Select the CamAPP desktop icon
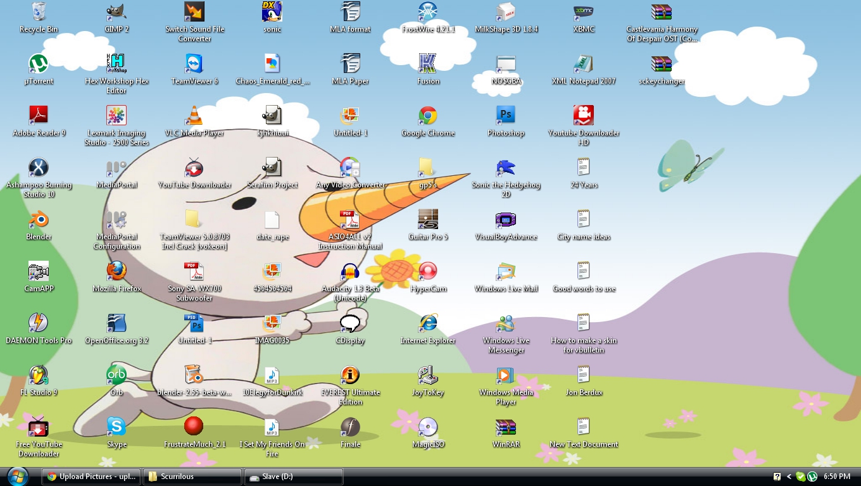The width and height of the screenshot is (861, 486). 39,271
